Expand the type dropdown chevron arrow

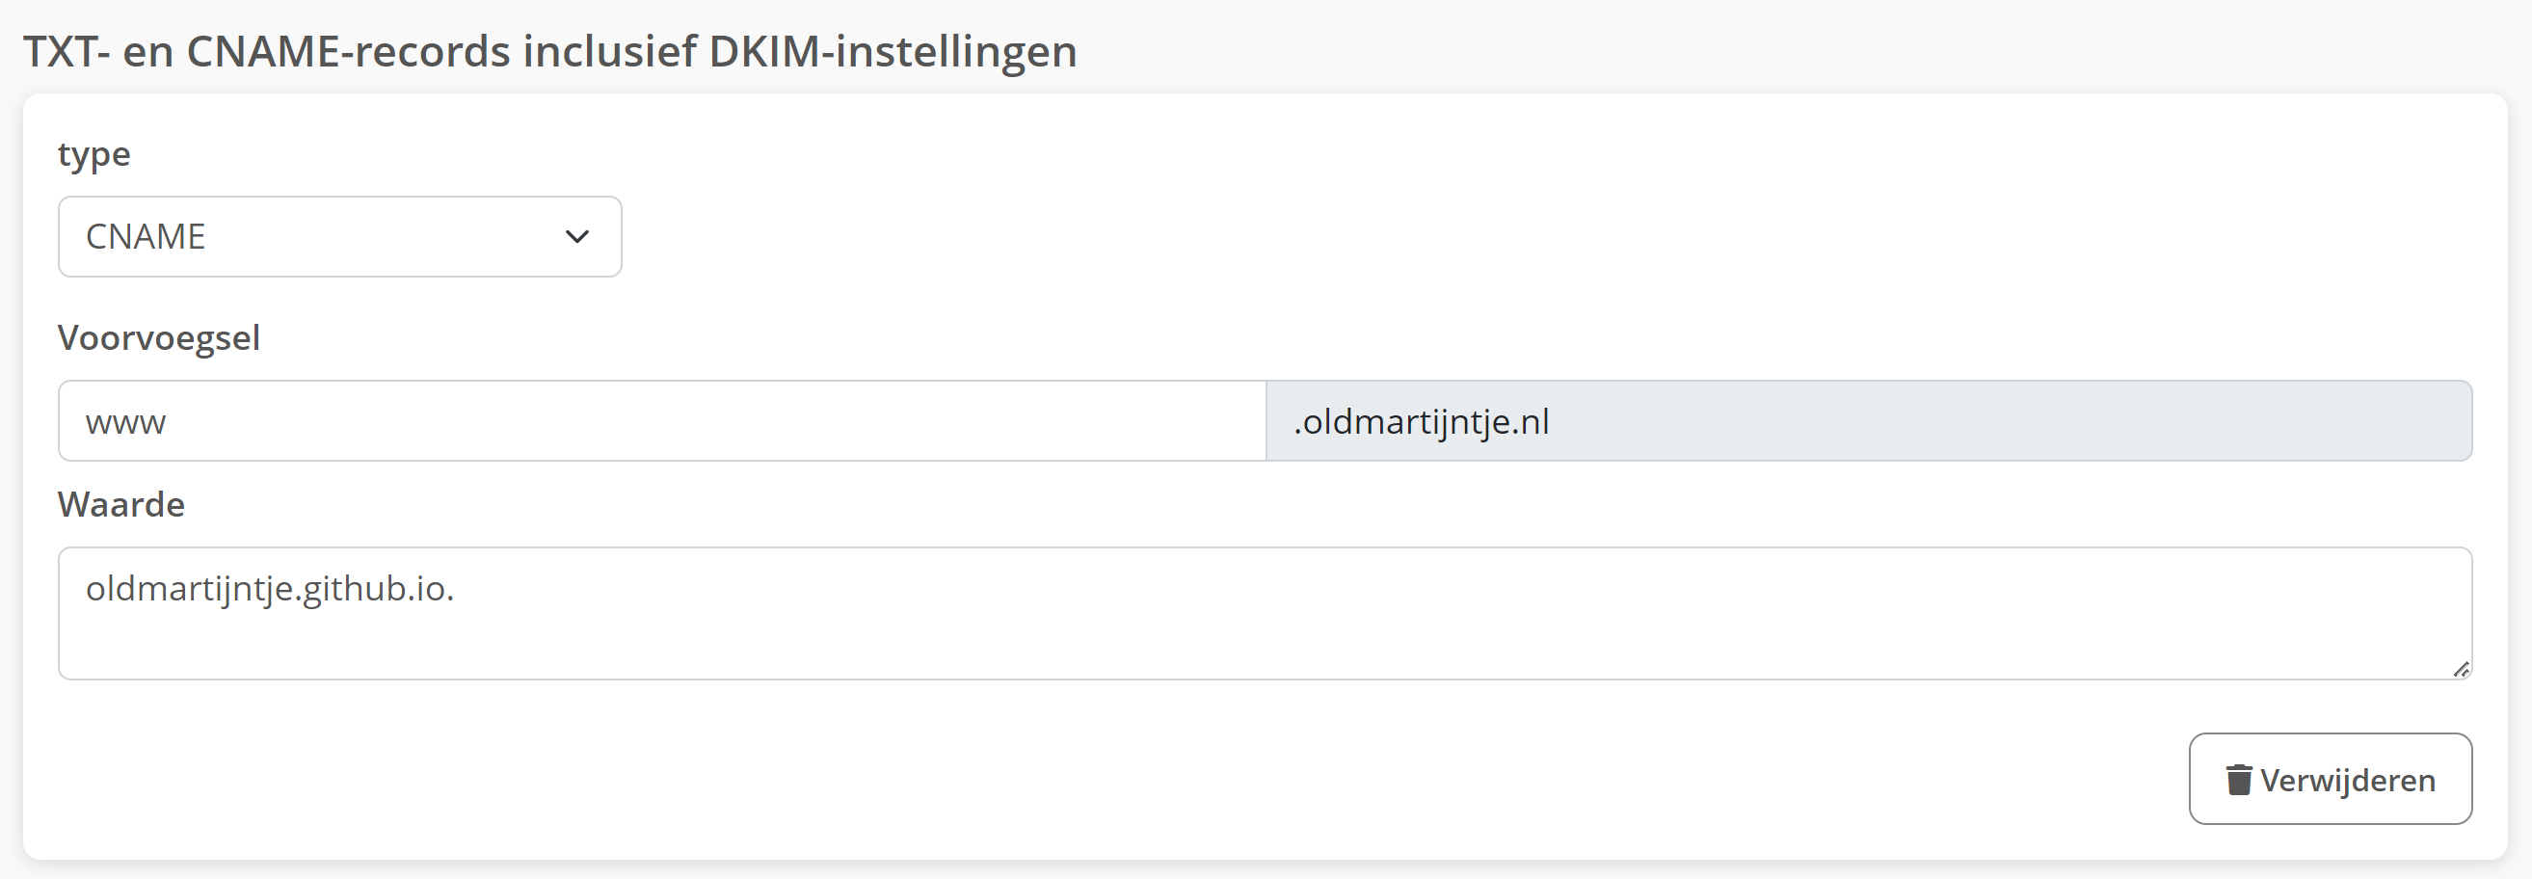(x=577, y=237)
